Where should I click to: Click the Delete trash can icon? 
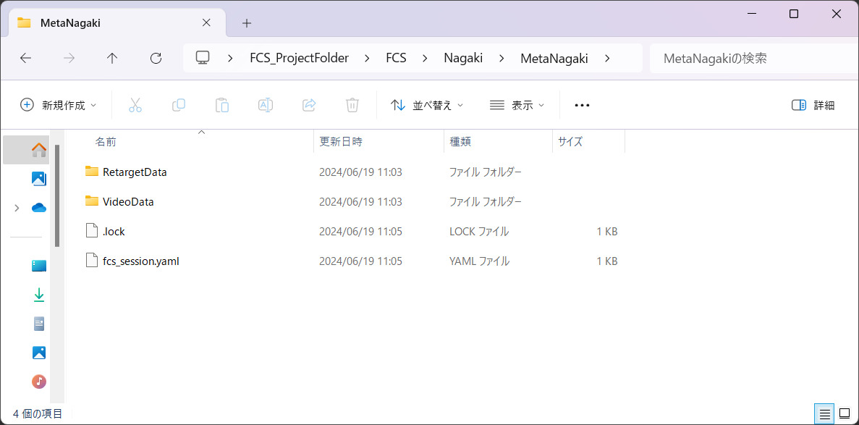pos(352,105)
